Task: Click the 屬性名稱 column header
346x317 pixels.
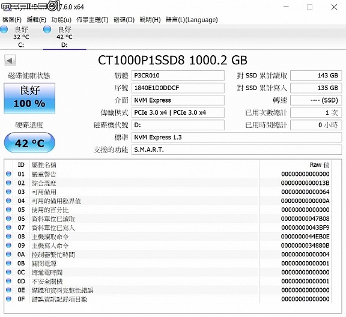Action: [x=44, y=165]
